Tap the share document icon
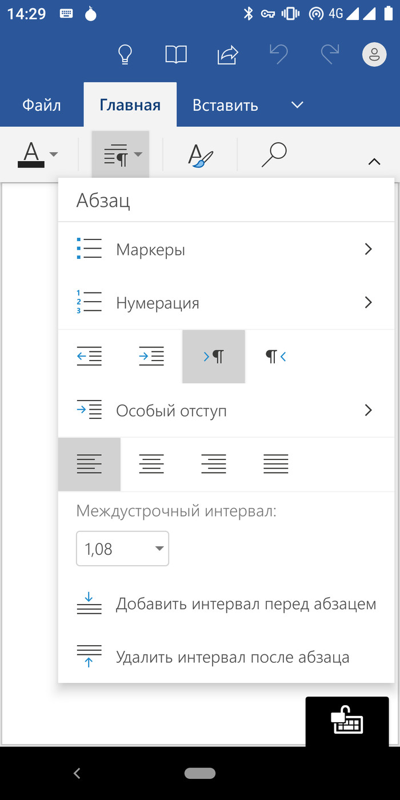The height and width of the screenshot is (800, 400). [227, 55]
